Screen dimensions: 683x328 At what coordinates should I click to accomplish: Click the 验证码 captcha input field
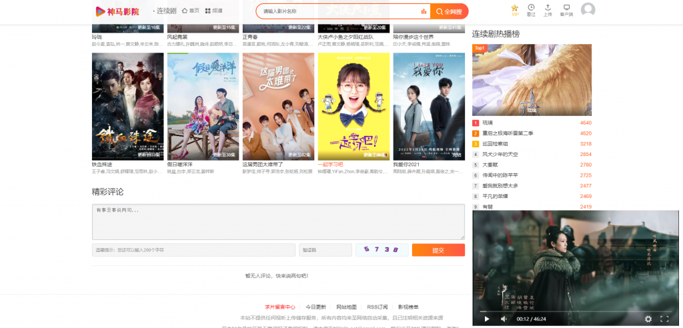point(325,250)
